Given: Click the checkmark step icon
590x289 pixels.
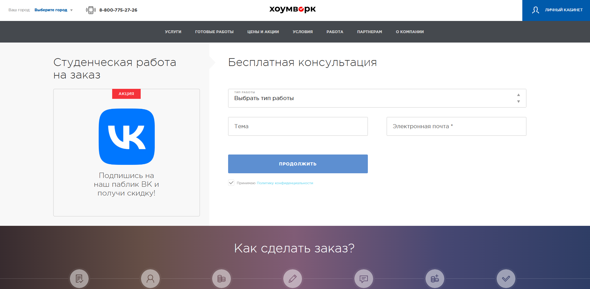Looking at the screenshot, I should point(506,278).
